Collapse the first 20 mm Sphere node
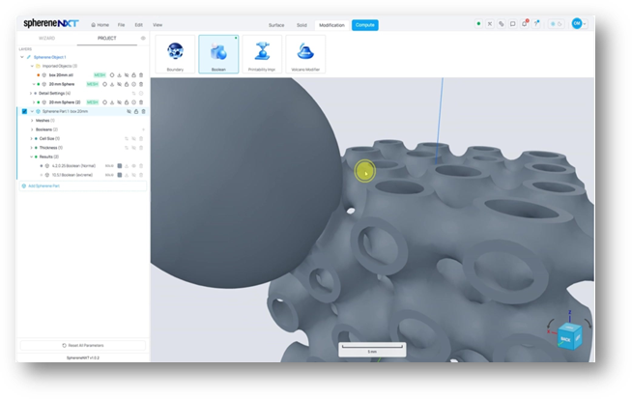Viewport: 632px width, 400px height. [34, 84]
